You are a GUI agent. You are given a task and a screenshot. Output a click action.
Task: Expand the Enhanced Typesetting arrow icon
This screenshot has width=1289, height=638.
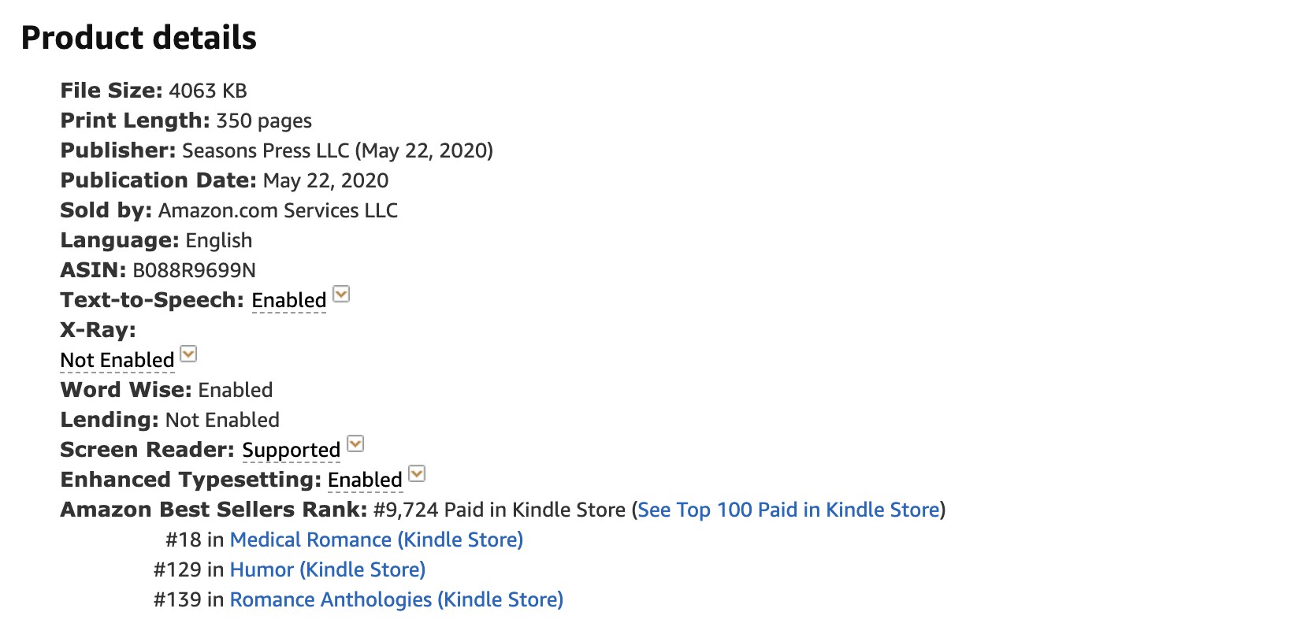pyautogui.click(x=417, y=473)
